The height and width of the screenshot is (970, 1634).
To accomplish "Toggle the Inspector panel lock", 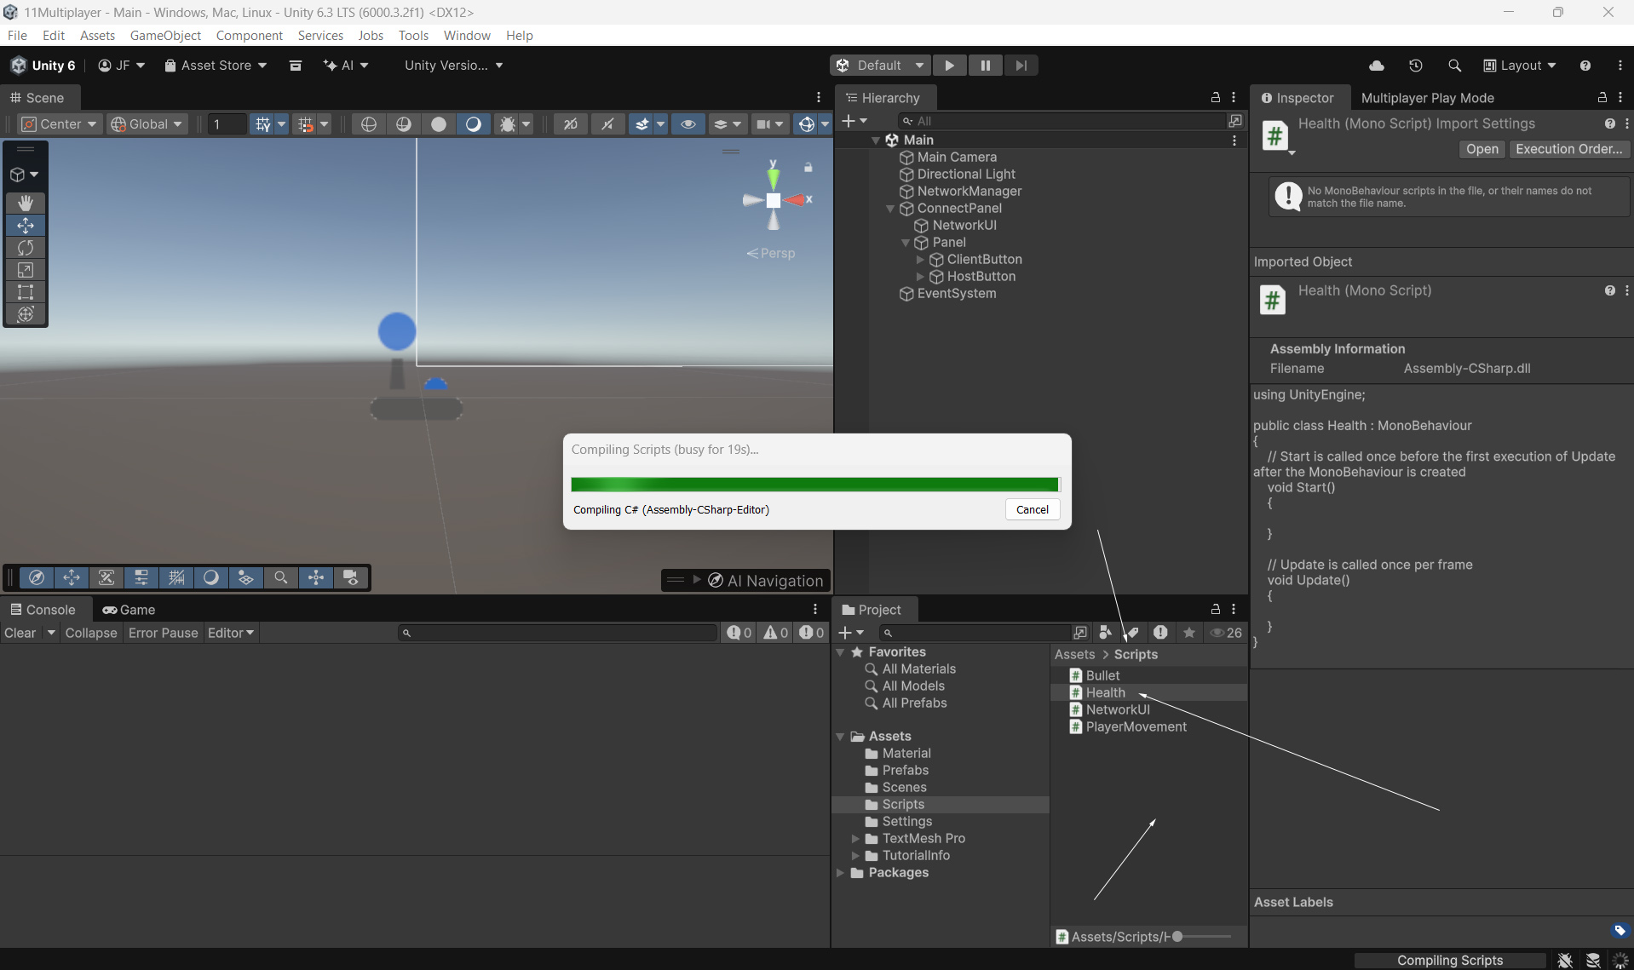I will coord(1602,98).
